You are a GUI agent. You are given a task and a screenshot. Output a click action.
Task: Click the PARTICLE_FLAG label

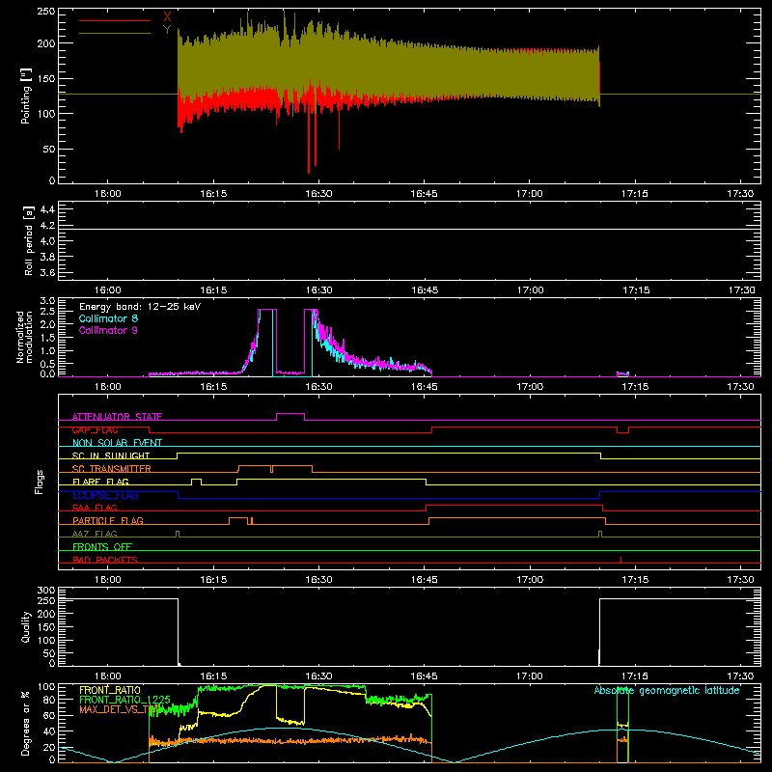pyautogui.click(x=108, y=520)
